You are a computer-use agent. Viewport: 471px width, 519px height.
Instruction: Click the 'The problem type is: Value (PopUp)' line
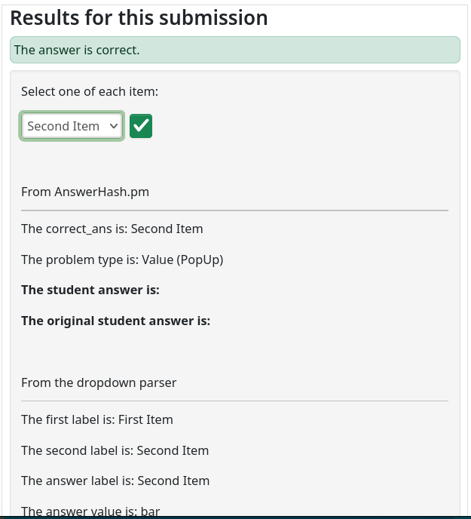[122, 259]
